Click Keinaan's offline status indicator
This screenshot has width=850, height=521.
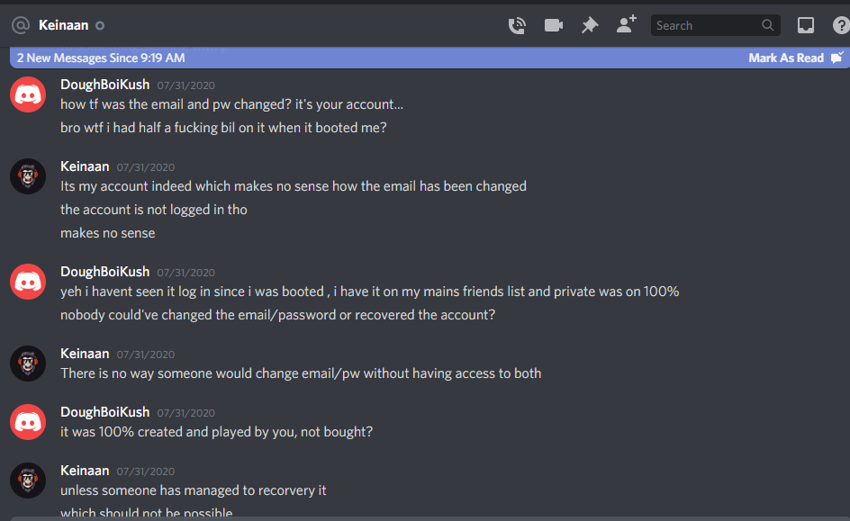pos(100,25)
